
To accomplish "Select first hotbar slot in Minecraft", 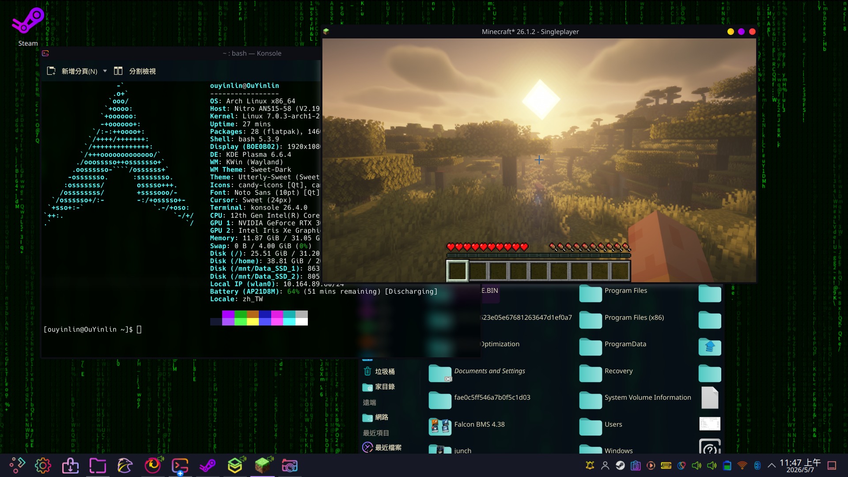I will coord(457,270).
